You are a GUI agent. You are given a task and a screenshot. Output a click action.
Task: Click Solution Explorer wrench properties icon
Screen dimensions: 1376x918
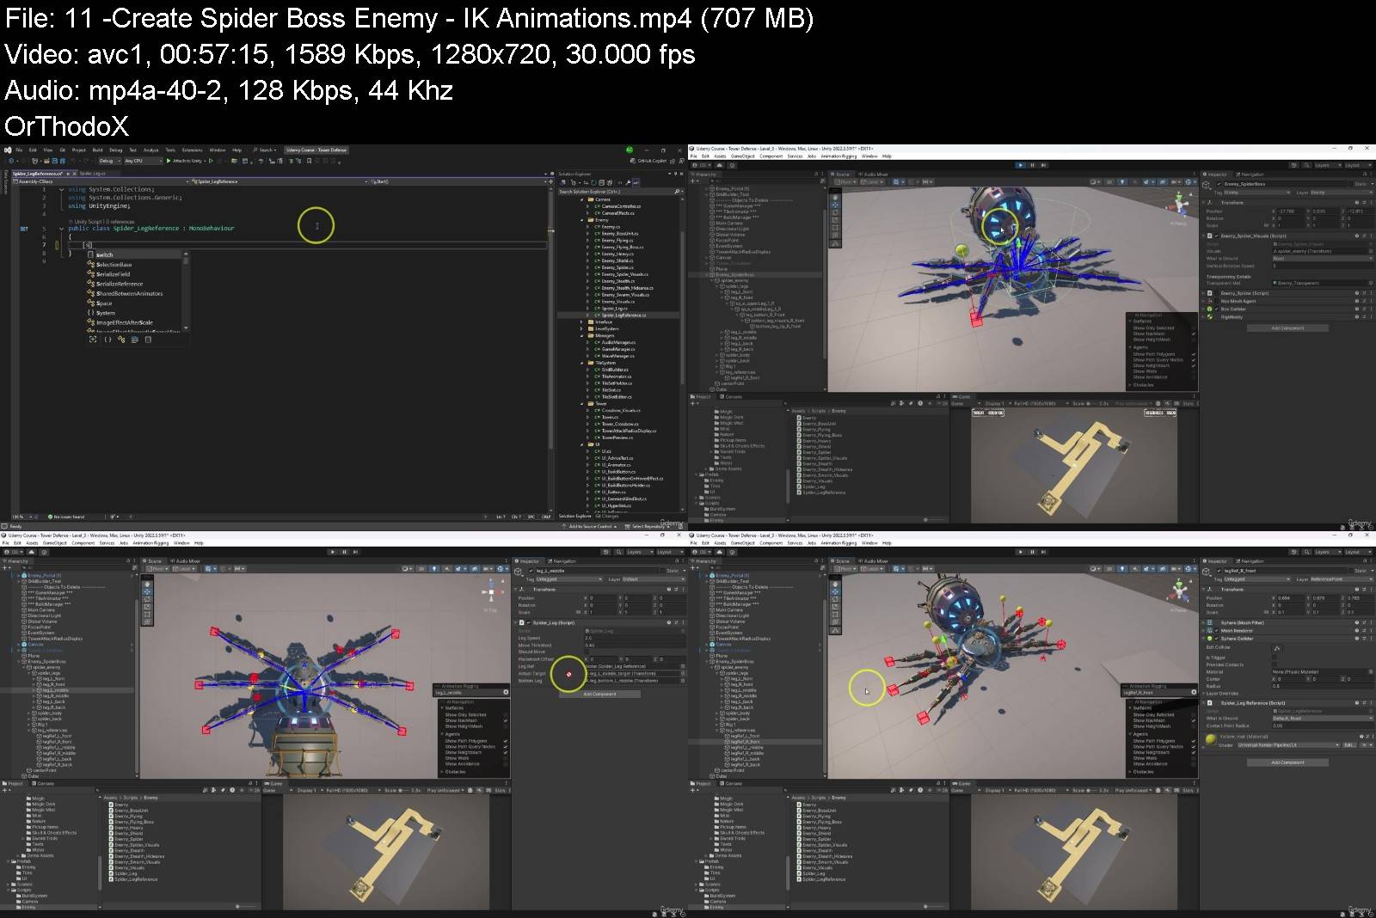628,183
